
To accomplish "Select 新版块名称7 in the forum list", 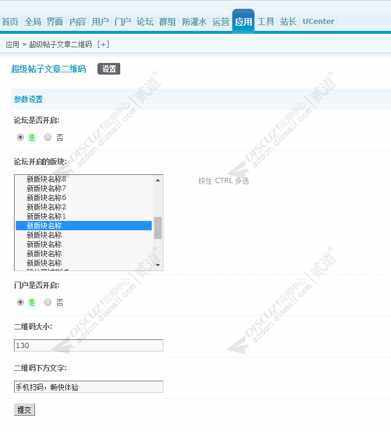I will 84,188.
